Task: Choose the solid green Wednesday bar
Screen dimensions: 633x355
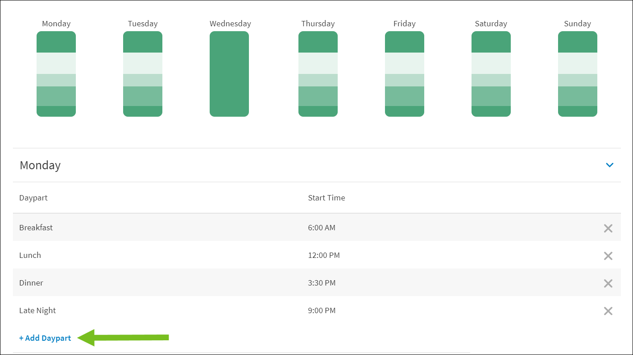Action: tap(229, 74)
